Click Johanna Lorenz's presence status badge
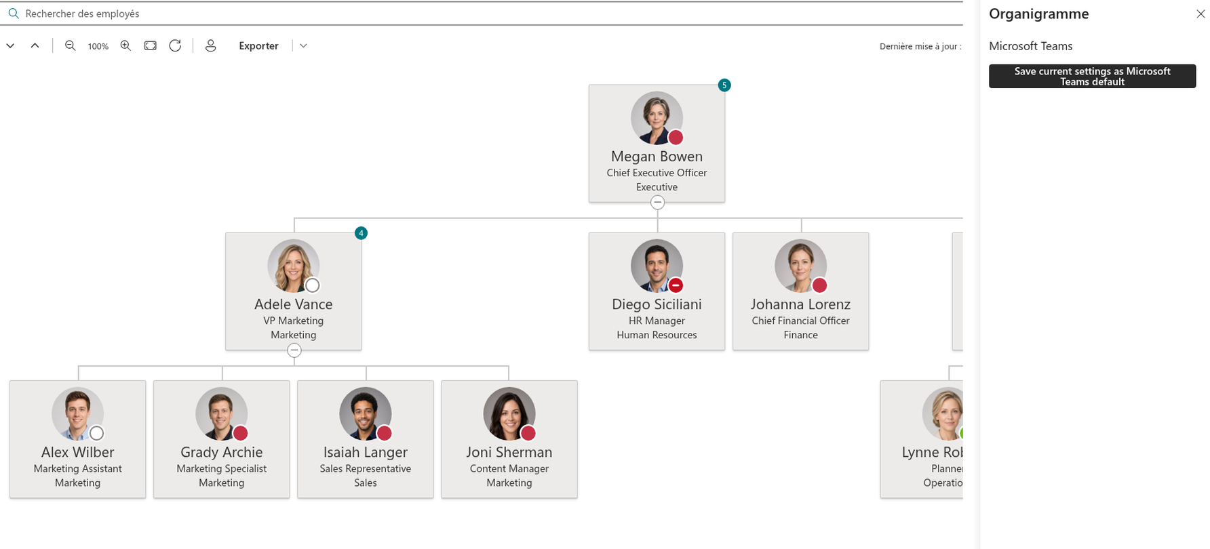Screen dimensions: 1210x549 point(819,285)
